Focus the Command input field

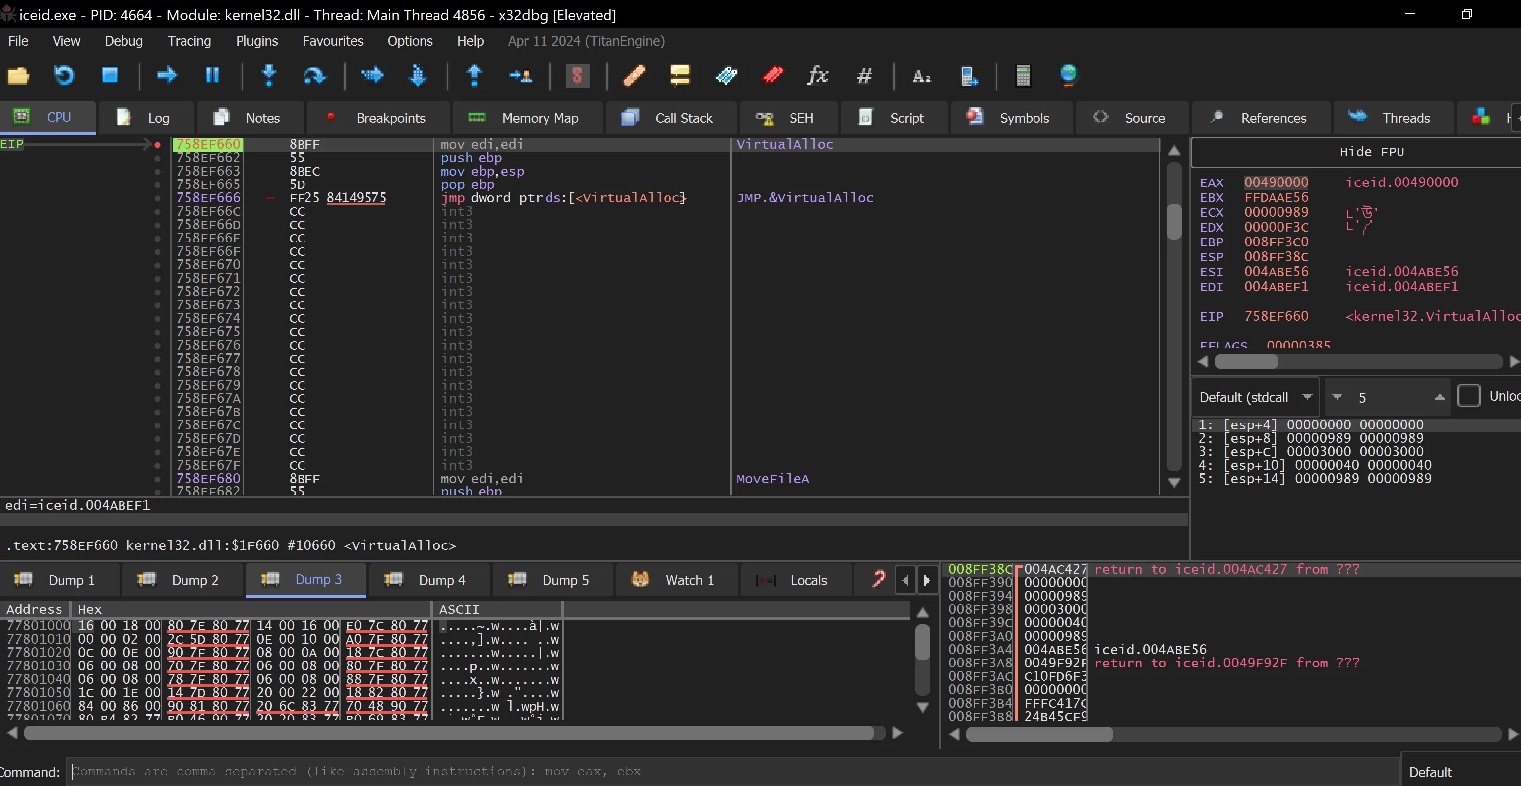coord(732,771)
